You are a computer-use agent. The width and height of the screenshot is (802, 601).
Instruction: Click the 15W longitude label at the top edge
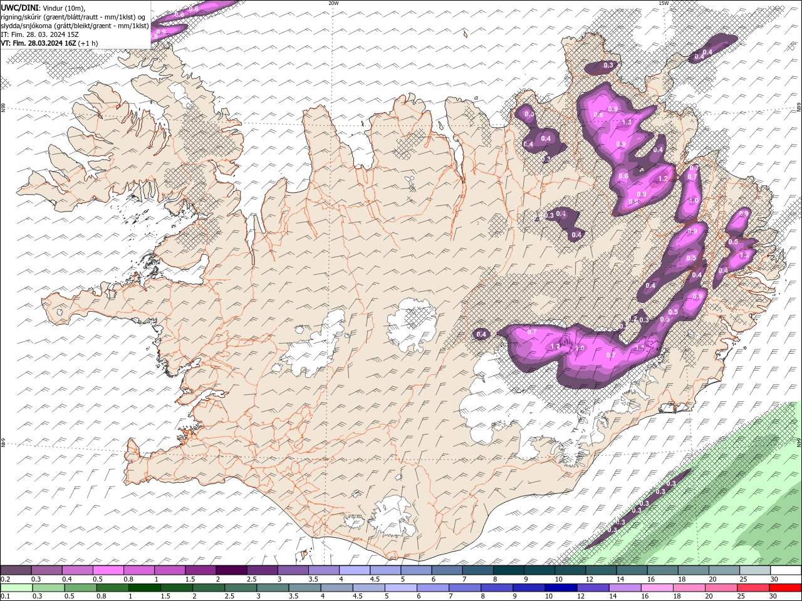point(664,3)
